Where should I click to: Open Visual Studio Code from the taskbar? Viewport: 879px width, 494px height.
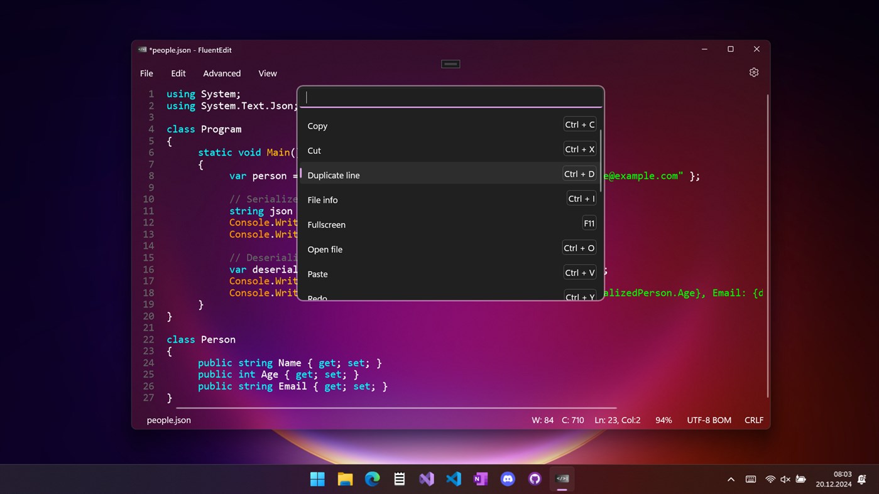[454, 479]
